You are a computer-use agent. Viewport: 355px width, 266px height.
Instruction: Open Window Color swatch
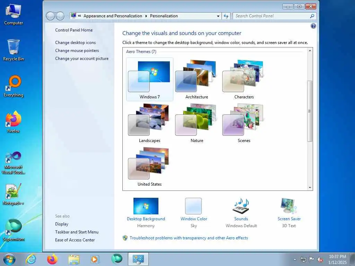click(x=193, y=206)
